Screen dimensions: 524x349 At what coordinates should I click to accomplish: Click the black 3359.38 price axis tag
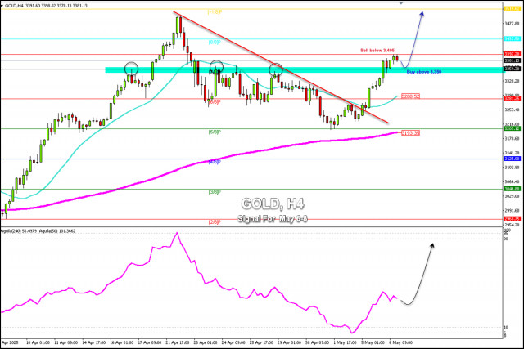click(x=513, y=69)
